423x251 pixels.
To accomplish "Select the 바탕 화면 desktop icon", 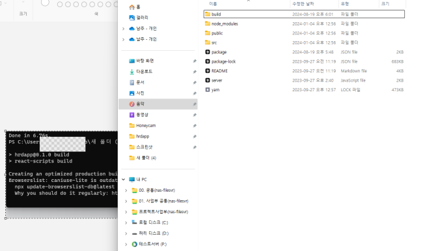I will 131,61.
